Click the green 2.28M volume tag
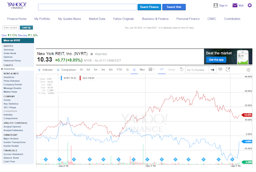 pyautogui.click(x=247, y=162)
